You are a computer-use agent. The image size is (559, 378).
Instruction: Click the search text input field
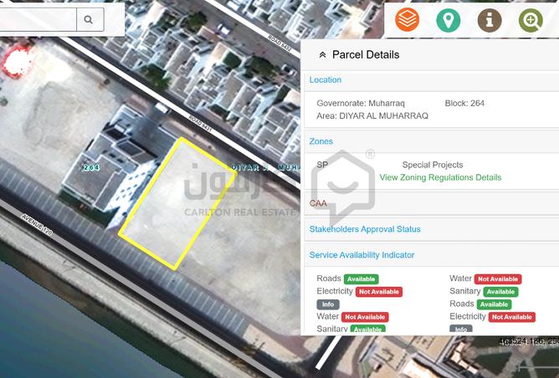(38, 18)
